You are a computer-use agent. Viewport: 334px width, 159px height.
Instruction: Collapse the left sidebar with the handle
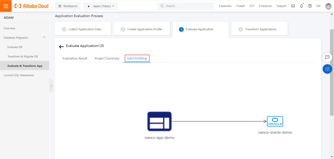click(x=51, y=86)
